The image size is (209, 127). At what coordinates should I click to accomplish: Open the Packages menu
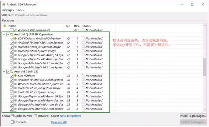(8, 10)
